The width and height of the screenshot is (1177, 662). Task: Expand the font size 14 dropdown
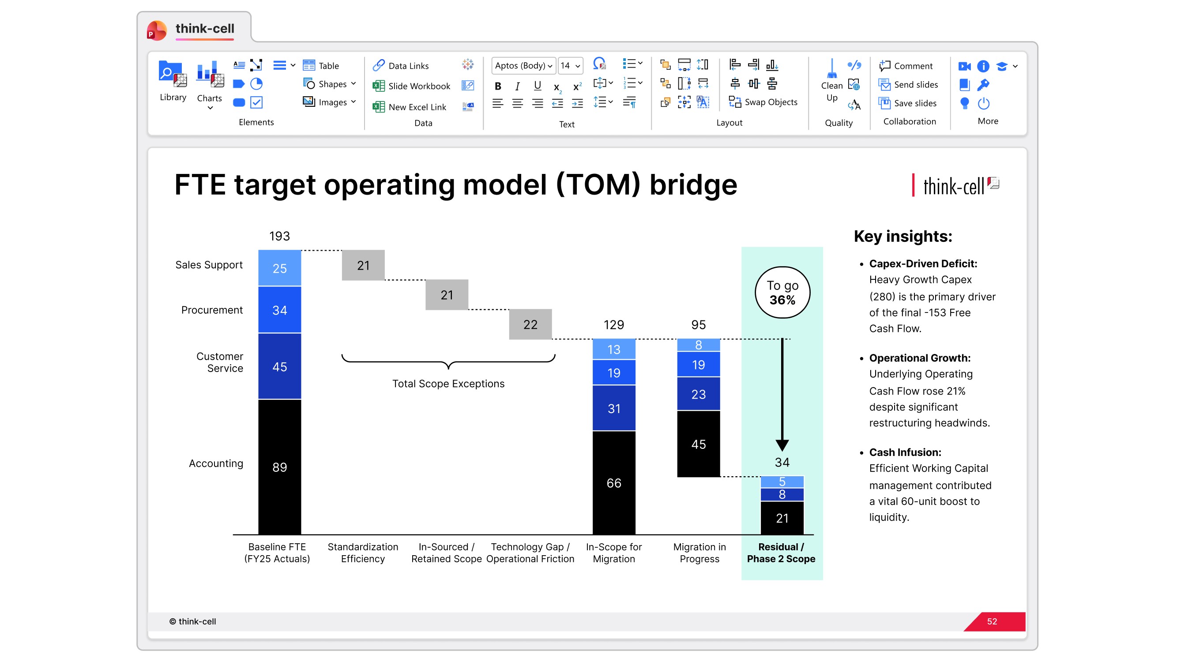point(578,66)
